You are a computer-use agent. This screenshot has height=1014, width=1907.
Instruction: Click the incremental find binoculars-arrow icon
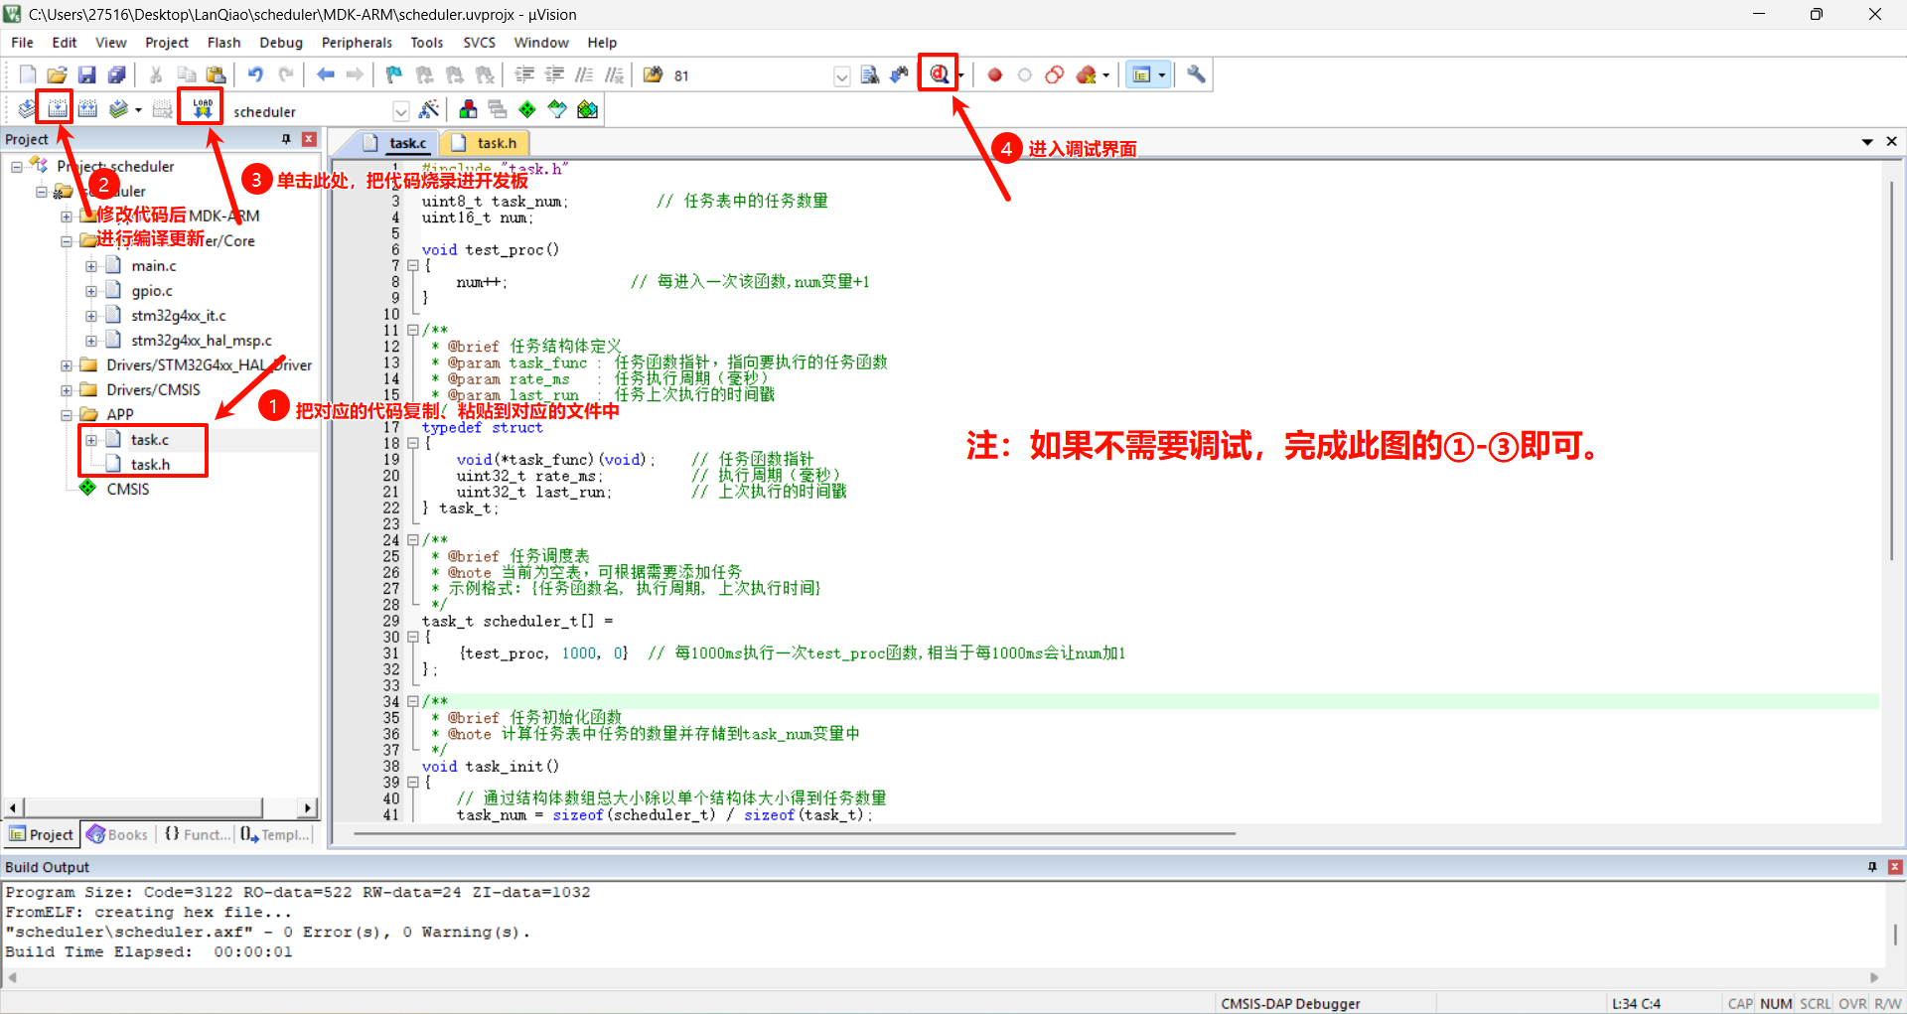pyautogui.click(x=900, y=74)
